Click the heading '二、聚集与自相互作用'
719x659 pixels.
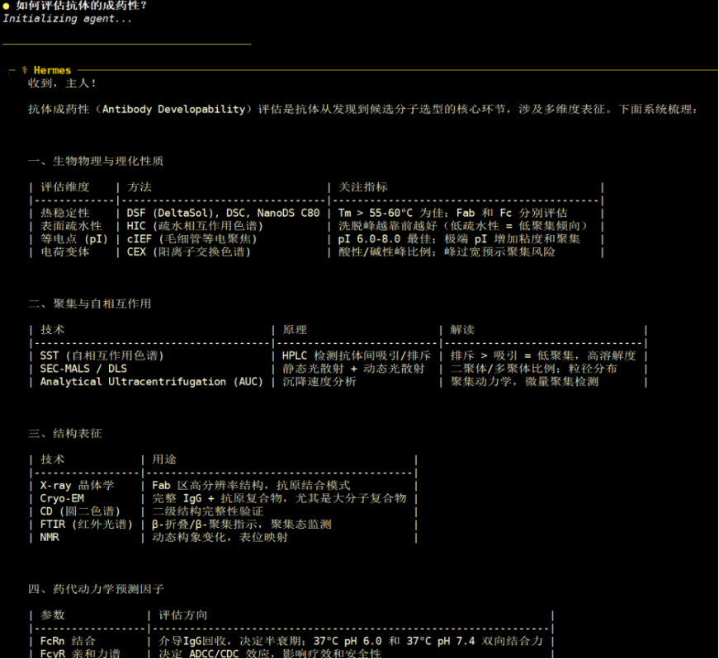89,304
